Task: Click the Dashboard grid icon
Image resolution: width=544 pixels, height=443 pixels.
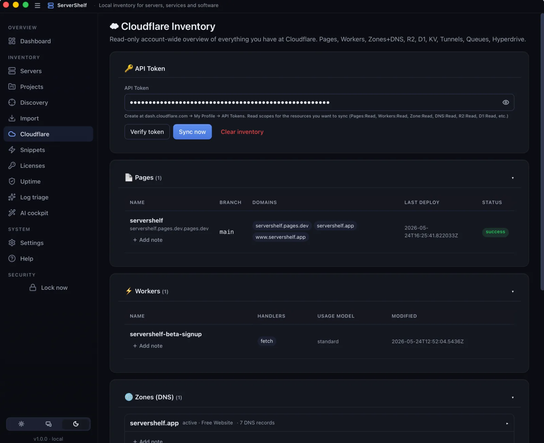Action: pos(12,41)
